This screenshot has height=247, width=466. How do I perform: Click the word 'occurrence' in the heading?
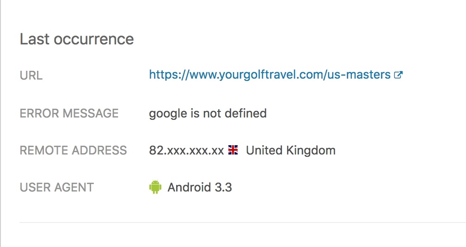tap(93, 40)
